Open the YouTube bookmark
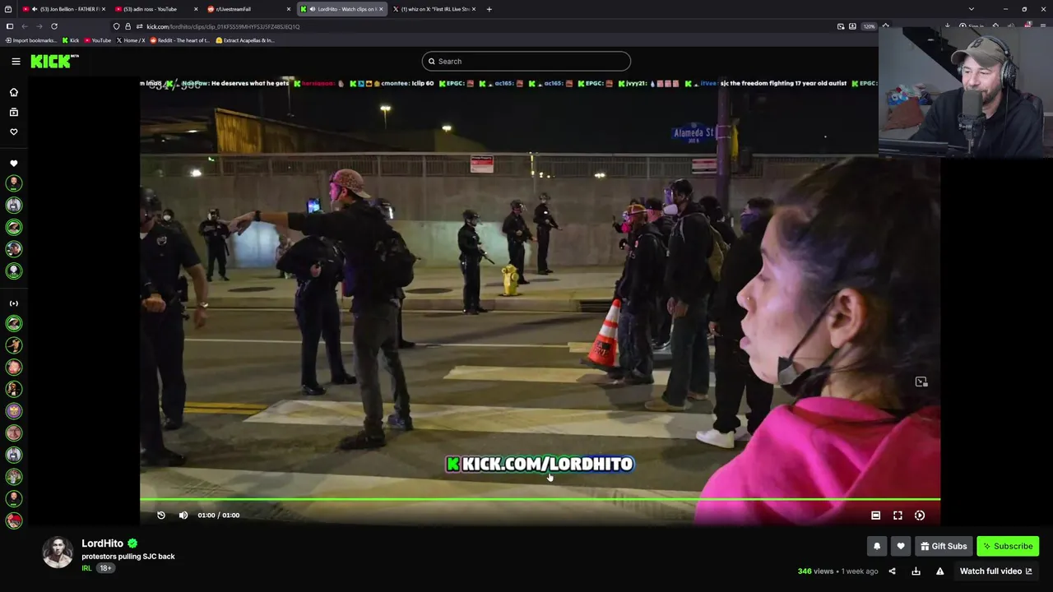This screenshot has height=592, width=1053. coord(97,40)
